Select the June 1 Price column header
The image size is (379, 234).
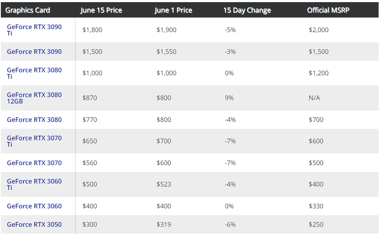[173, 10]
